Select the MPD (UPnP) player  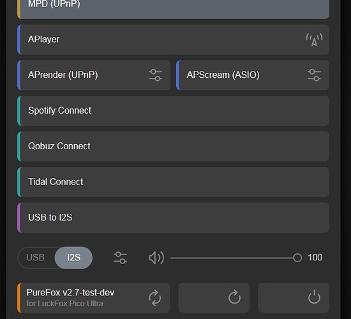coord(173,7)
